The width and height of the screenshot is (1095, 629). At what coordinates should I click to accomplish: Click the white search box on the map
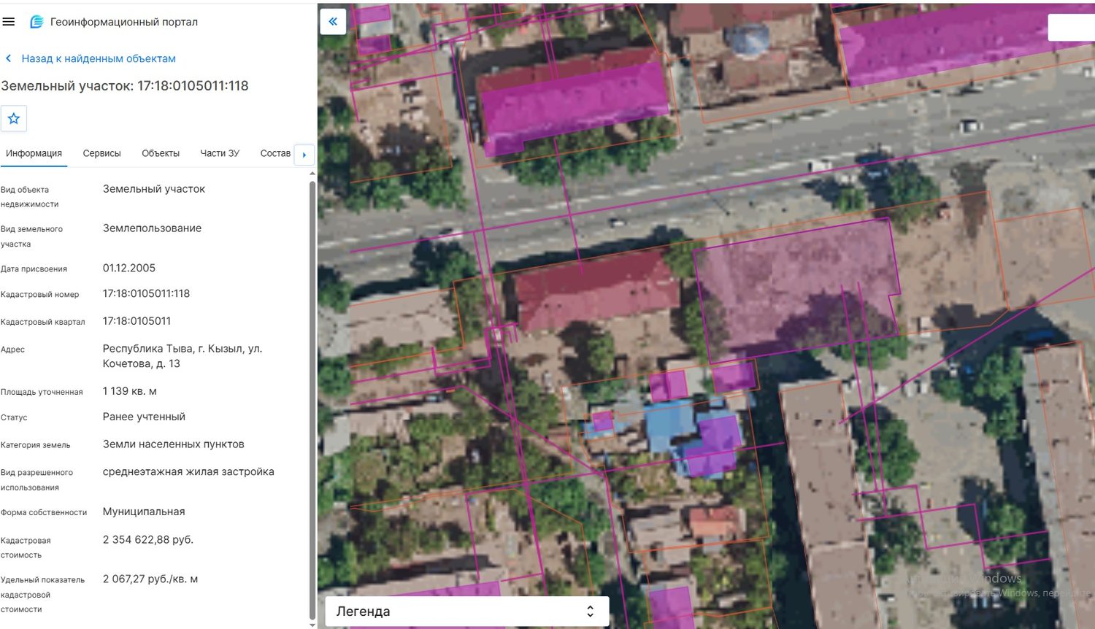click(x=1071, y=27)
